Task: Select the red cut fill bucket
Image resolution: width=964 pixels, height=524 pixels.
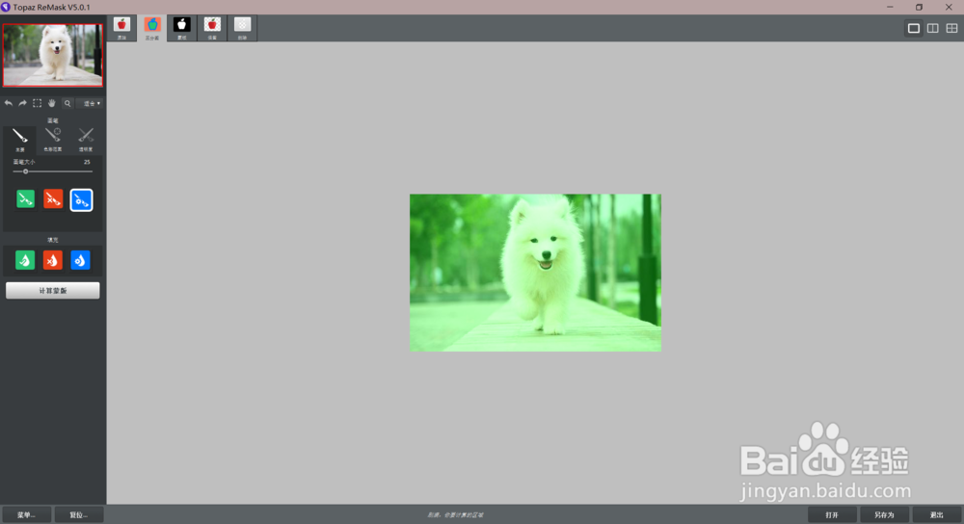Action: tap(53, 260)
